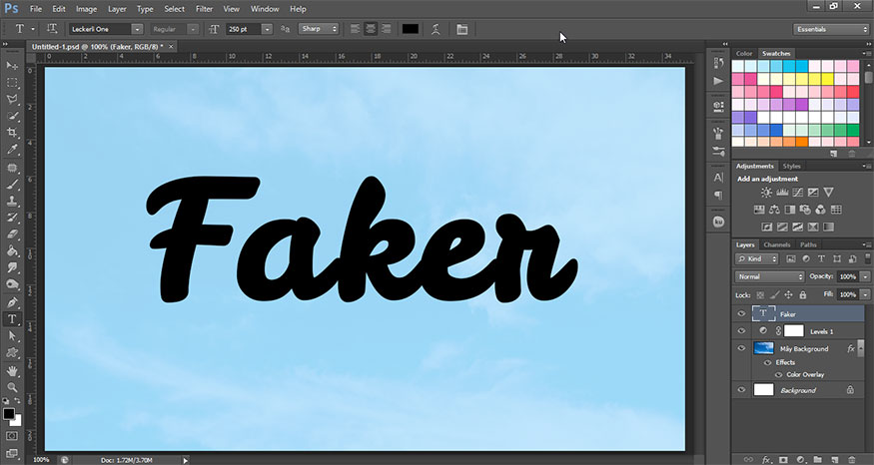Select the Healing Brush tool

pos(12,168)
